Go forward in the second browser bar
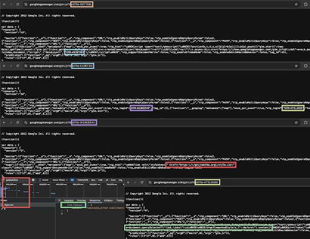Screen dimensions: 310x239 pos(11,66)
